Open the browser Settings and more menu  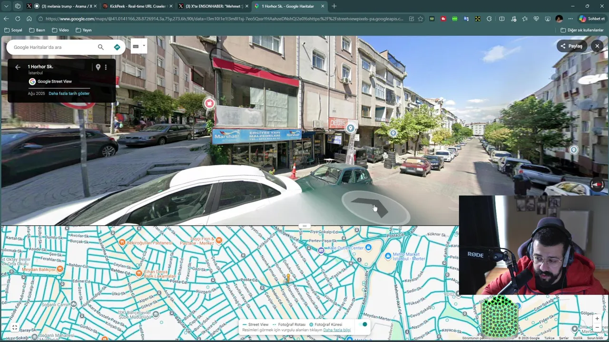[570, 19]
